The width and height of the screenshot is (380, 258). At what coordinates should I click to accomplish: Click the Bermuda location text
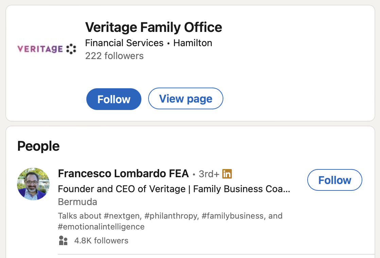[77, 202]
